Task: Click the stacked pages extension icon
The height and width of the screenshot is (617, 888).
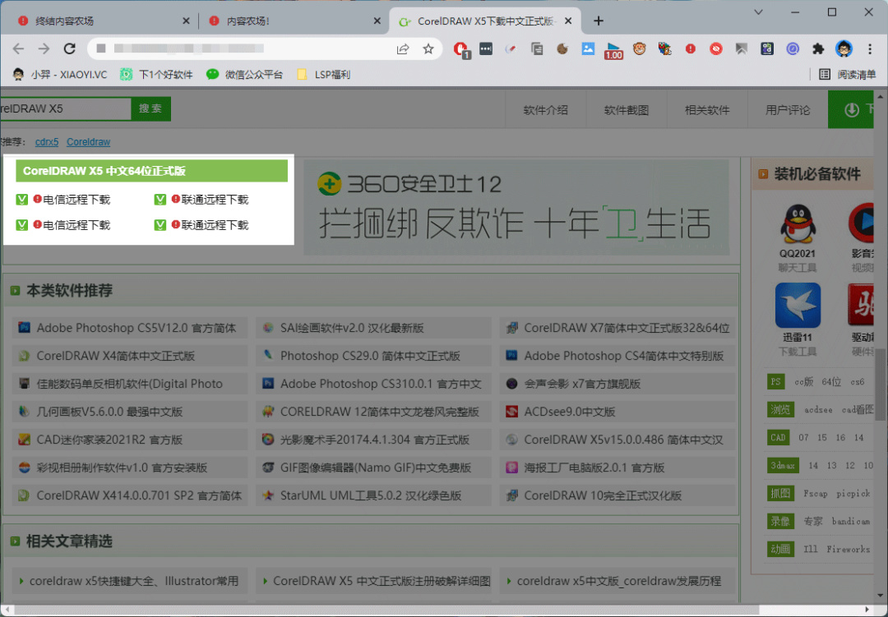Action: pyautogui.click(x=537, y=49)
